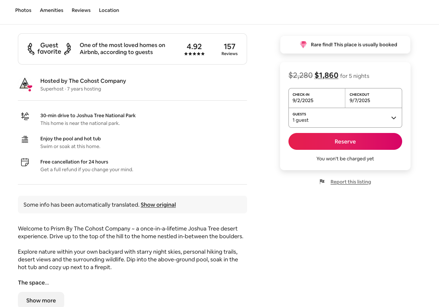Open the 157 Reviews count
The width and height of the screenshot is (439, 307).
point(230,49)
